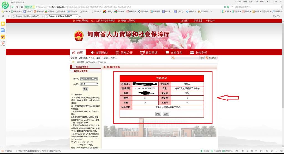Open the 年度 2014 year dropdown
This screenshot has width=284, height=154.
coord(89,84)
